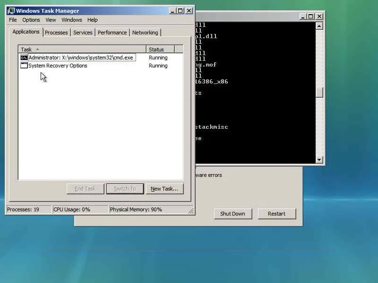Close the command prompt window
This screenshot has width=378, height=283.
[319, 17]
